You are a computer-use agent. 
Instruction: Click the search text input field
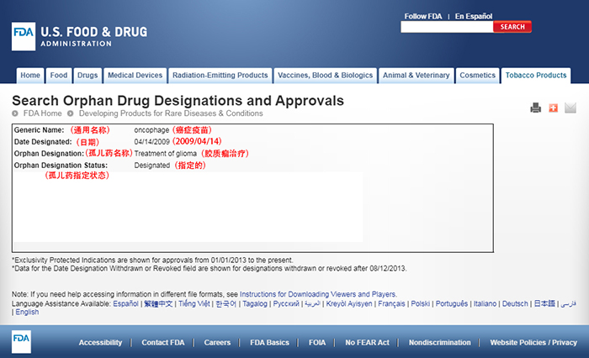click(x=446, y=27)
